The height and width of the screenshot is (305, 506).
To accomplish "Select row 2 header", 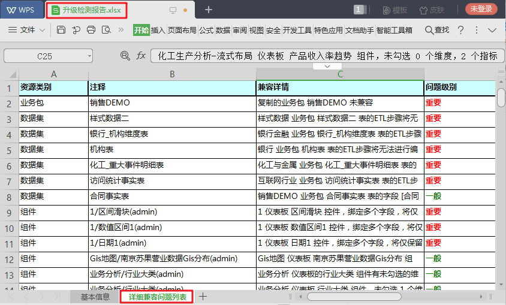I will (9, 104).
